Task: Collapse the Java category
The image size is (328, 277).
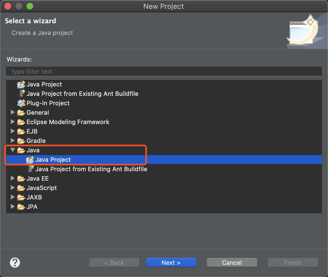Action: (x=13, y=150)
